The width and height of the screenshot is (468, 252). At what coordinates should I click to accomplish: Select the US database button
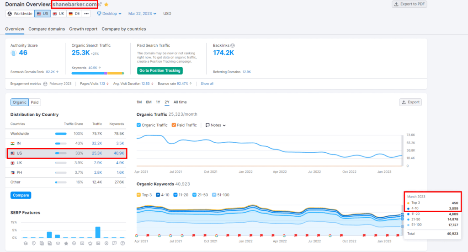click(x=43, y=14)
